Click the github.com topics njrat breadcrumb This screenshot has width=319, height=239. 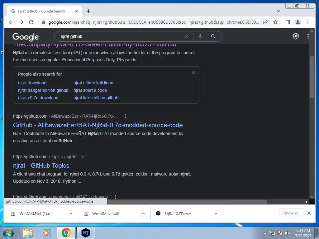[x=44, y=157]
